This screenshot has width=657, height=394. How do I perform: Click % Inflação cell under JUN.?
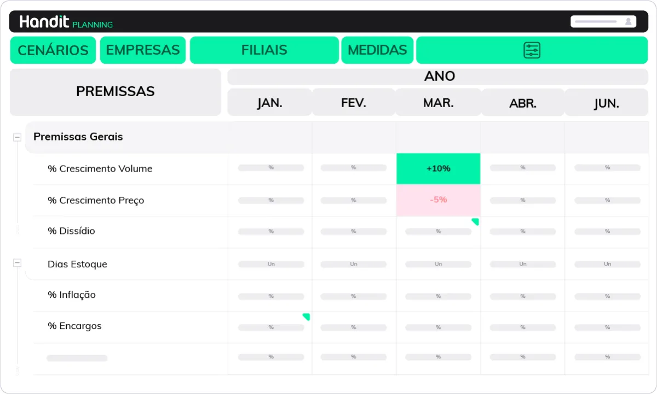pos(607,296)
